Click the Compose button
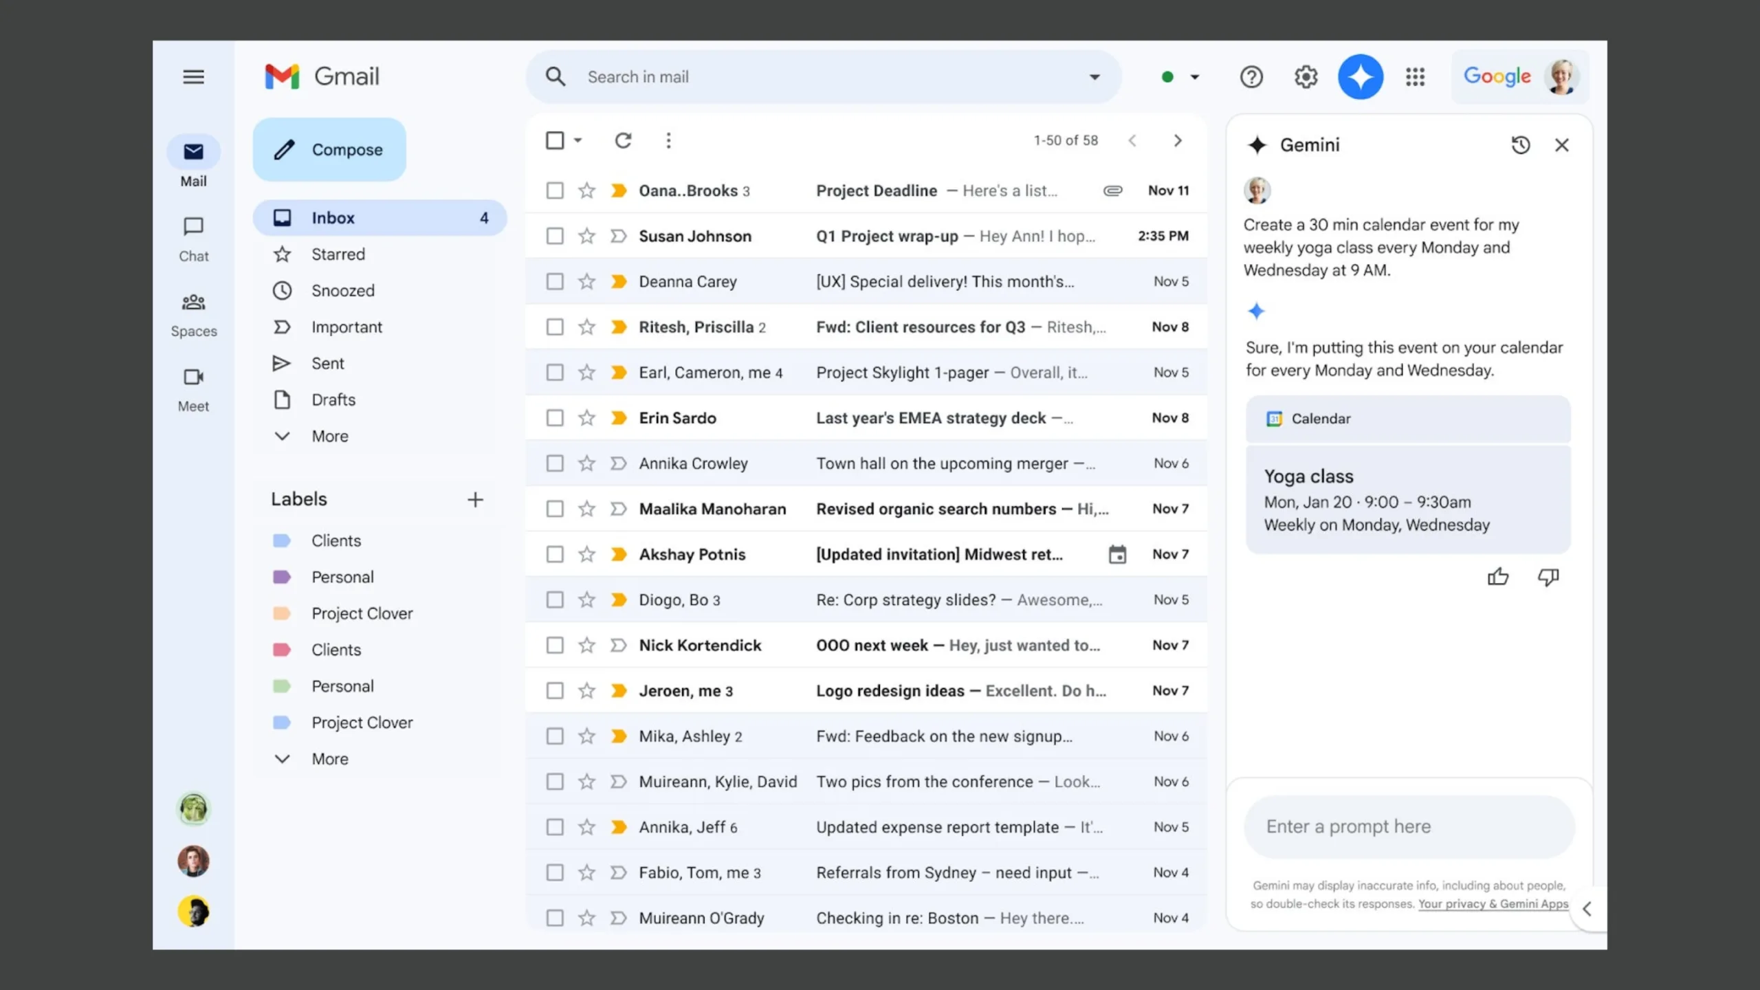The height and width of the screenshot is (990, 1760). [x=329, y=149]
